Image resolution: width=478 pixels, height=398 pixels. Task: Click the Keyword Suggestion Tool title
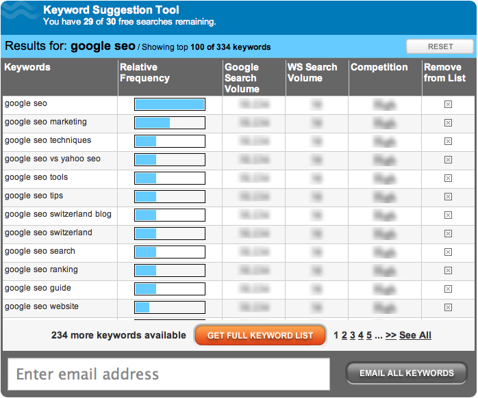coord(111,10)
